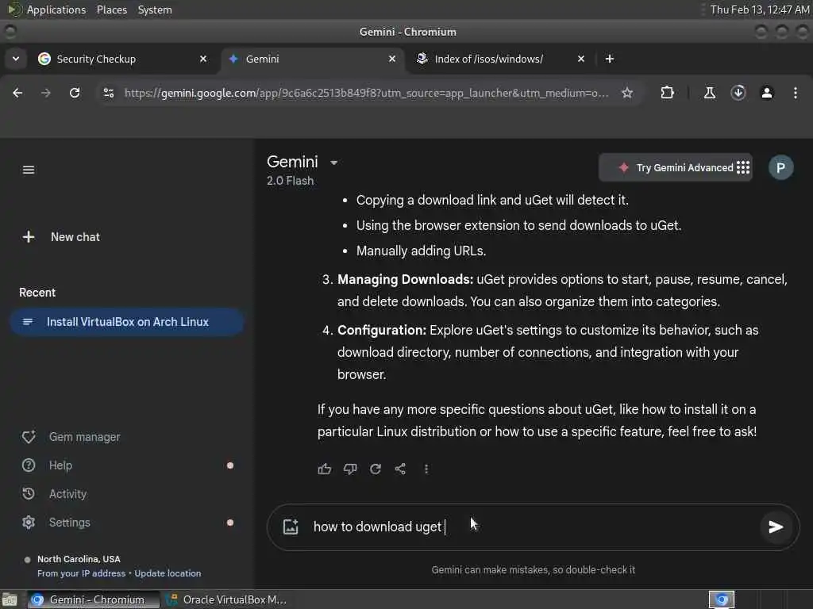Send the message with the submit arrow
The height and width of the screenshot is (609, 813).
click(x=775, y=527)
